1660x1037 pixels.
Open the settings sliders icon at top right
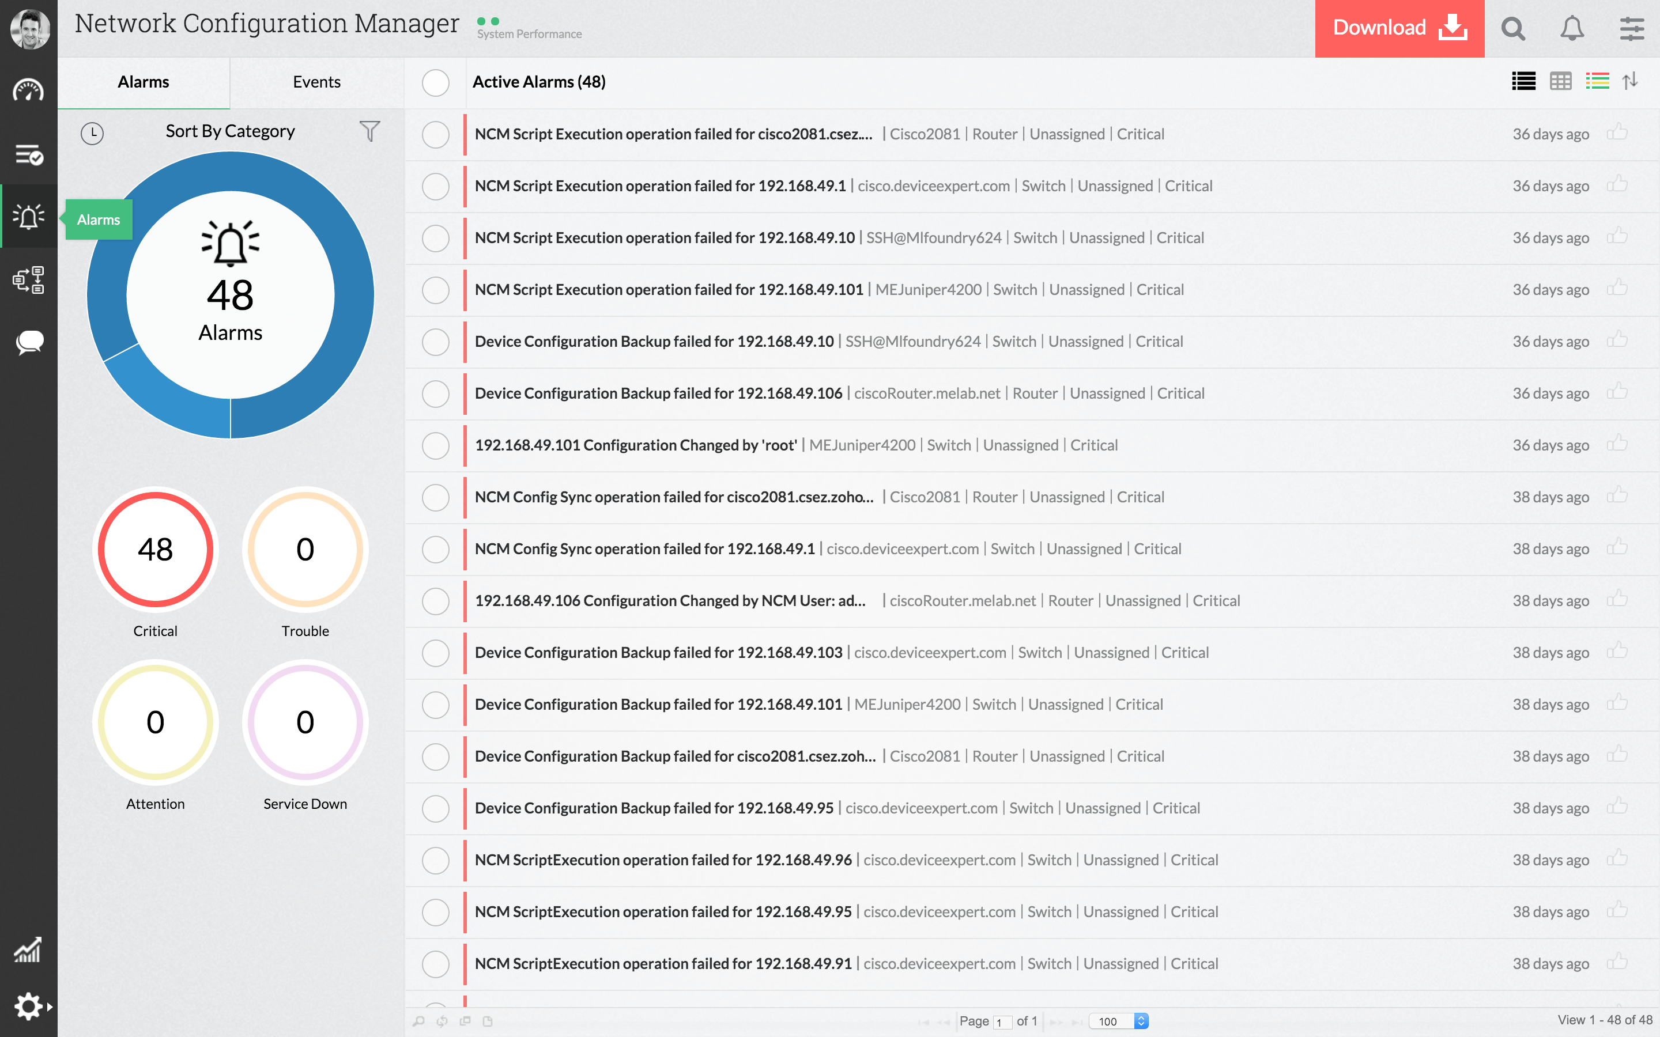pos(1631,28)
